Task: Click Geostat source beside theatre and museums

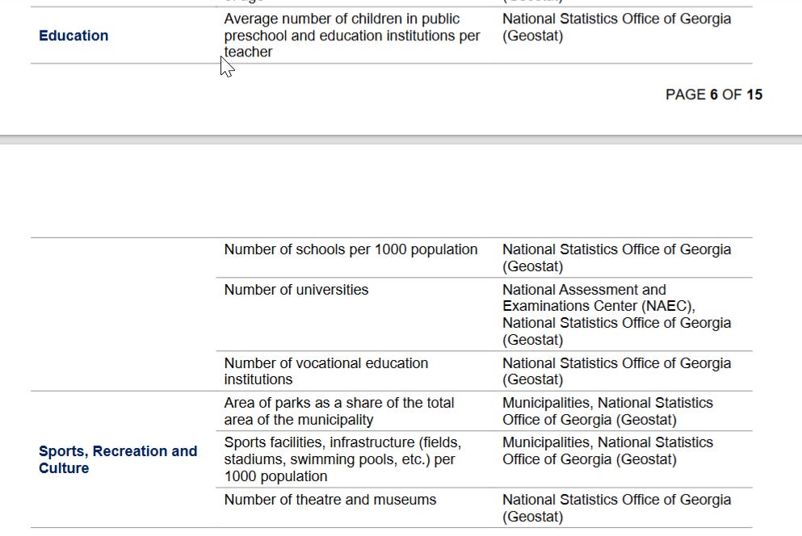Action: coord(616,508)
